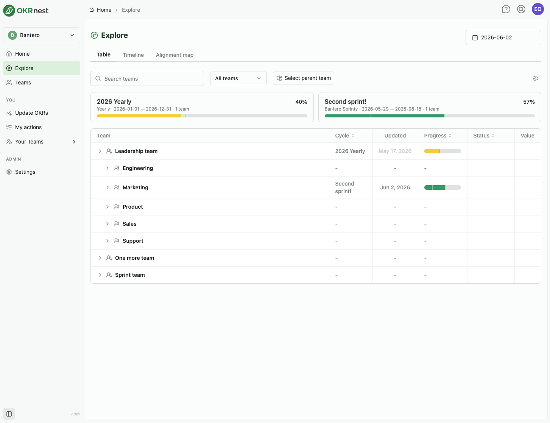550x423 pixels.
Task: Click the Explore compass heading icon
Action: (x=94, y=35)
